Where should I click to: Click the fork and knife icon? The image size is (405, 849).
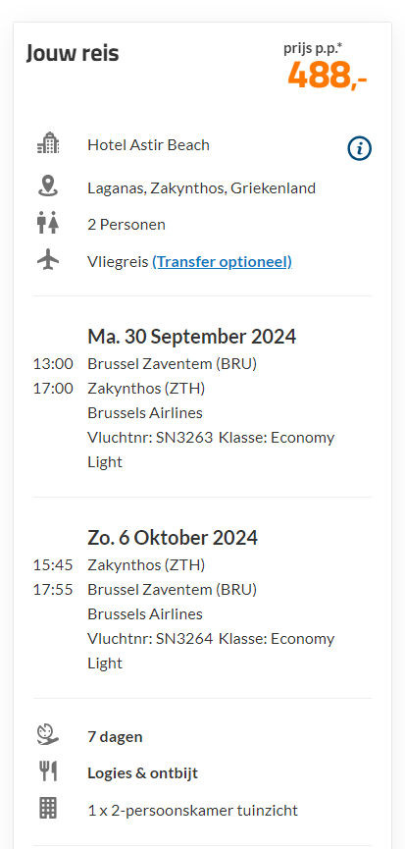point(48,770)
